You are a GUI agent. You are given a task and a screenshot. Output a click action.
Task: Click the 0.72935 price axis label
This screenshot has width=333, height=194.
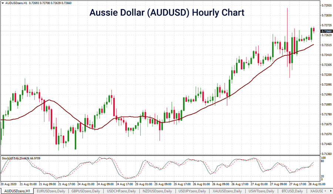(x=327, y=6)
